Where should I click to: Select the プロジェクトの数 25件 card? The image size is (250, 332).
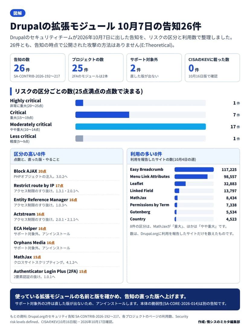tap(96, 68)
